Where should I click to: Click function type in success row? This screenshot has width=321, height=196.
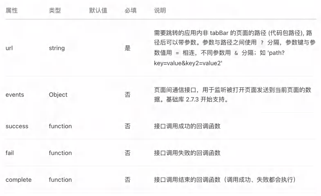pos(60,126)
